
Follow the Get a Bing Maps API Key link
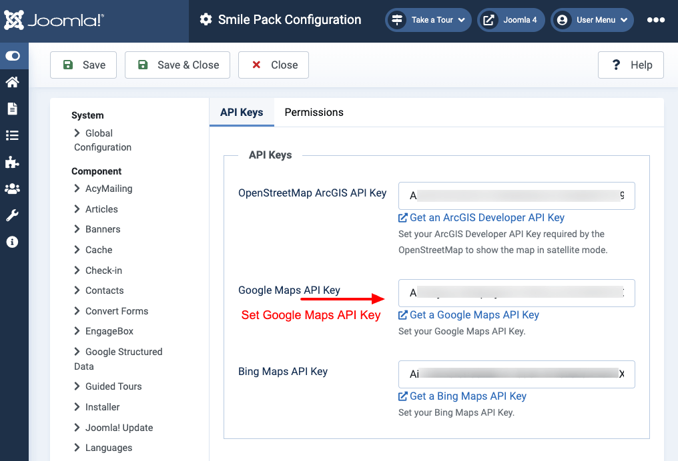coord(468,396)
